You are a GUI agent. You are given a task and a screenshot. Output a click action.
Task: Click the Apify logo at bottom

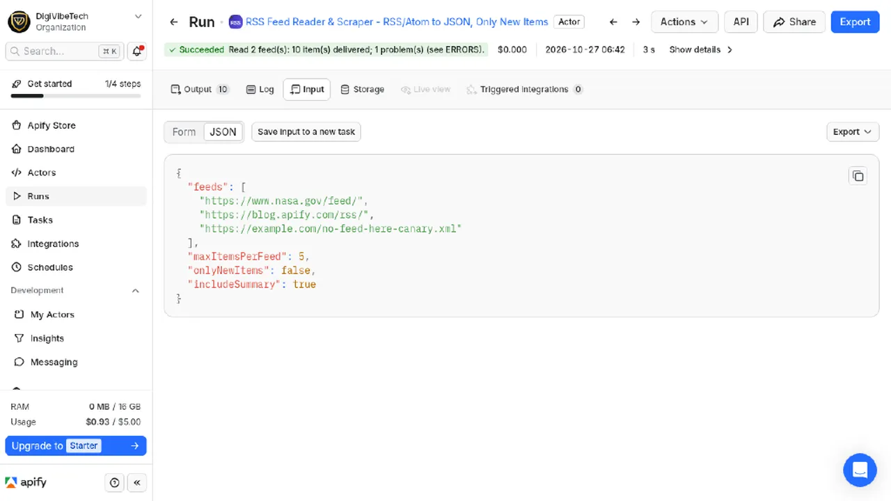coord(26,482)
